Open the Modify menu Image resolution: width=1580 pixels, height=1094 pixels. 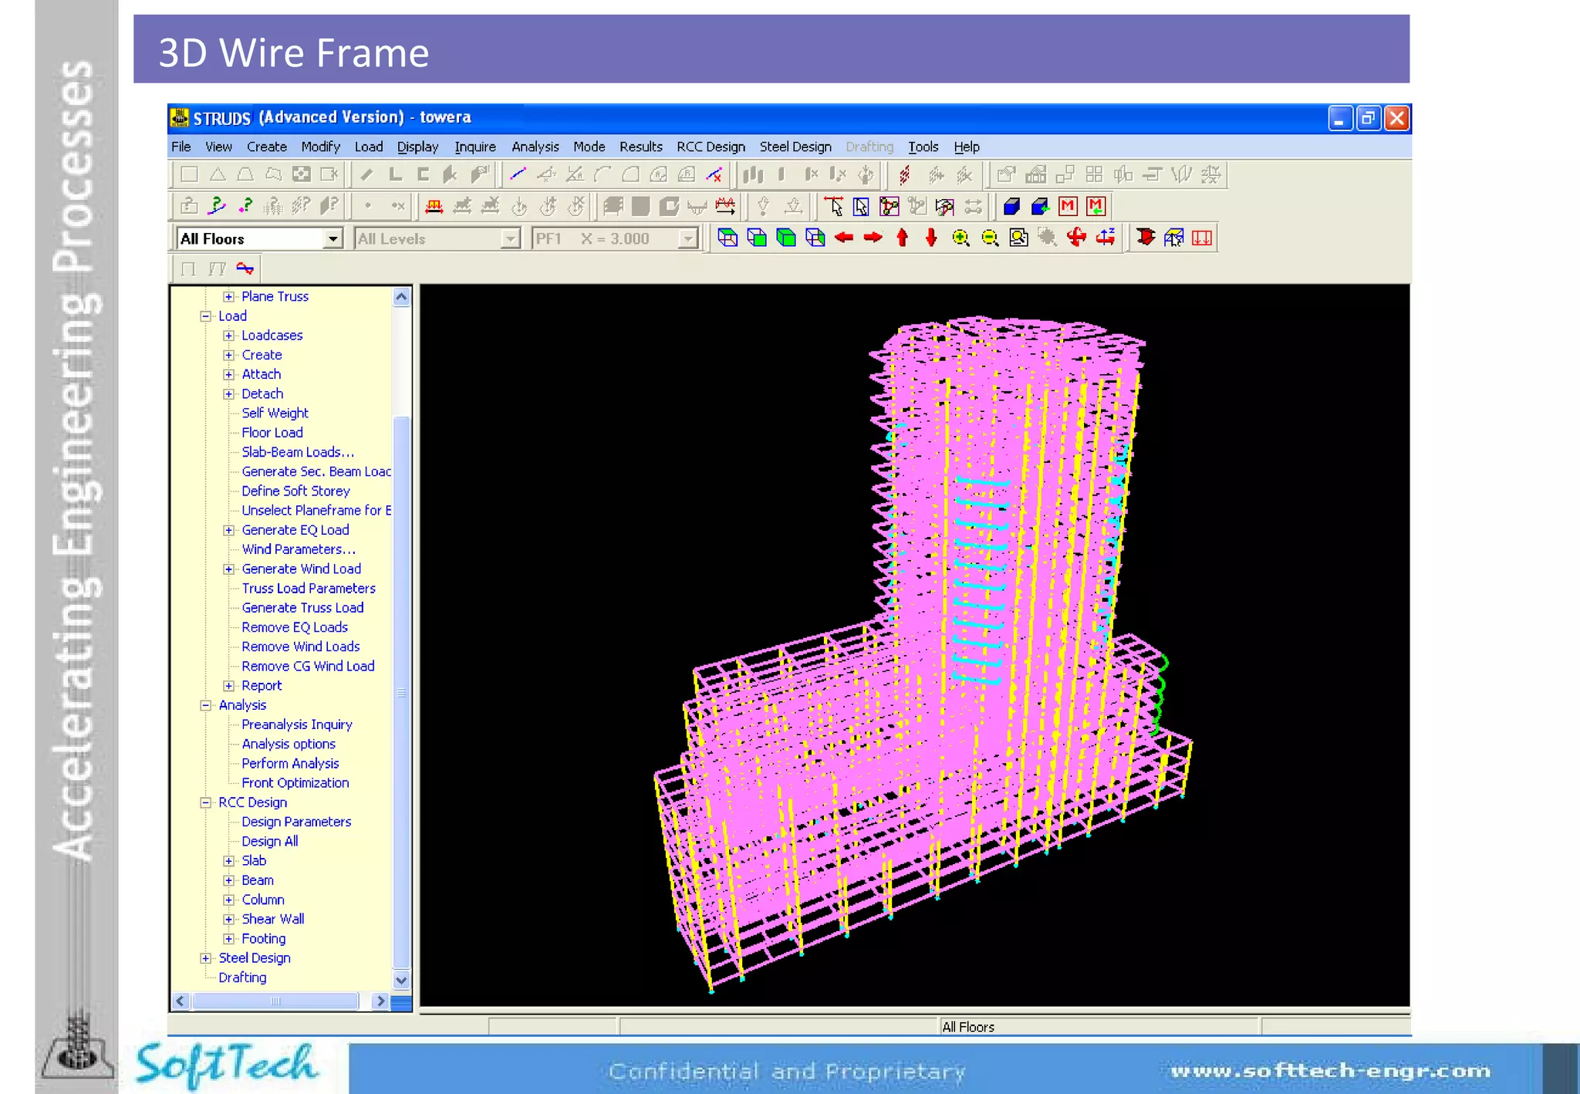(x=321, y=147)
